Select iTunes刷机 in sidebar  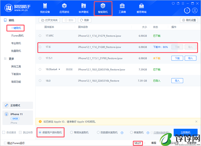click(17, 36)
